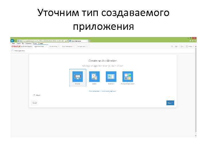Open the Team Development tab
This screenshot has width=207, height=155.
[x=68, y=46]
